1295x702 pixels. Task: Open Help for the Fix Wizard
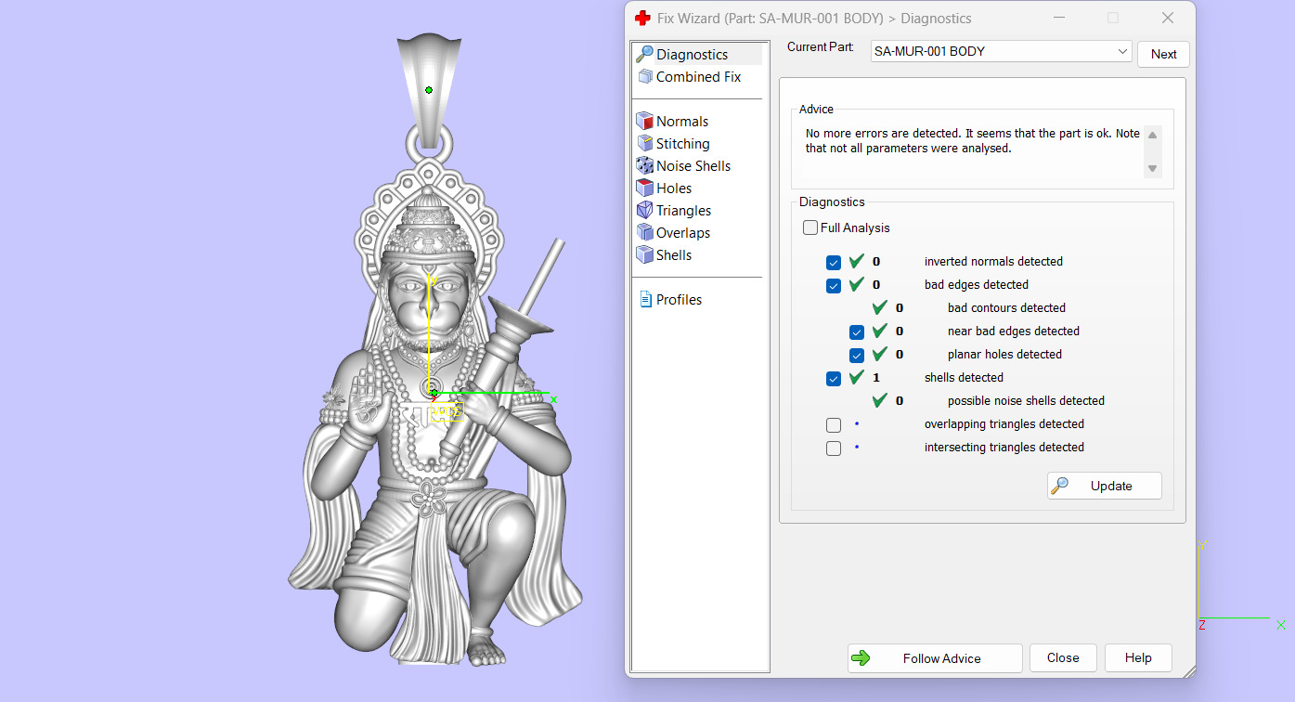[x=1138, y=657]
